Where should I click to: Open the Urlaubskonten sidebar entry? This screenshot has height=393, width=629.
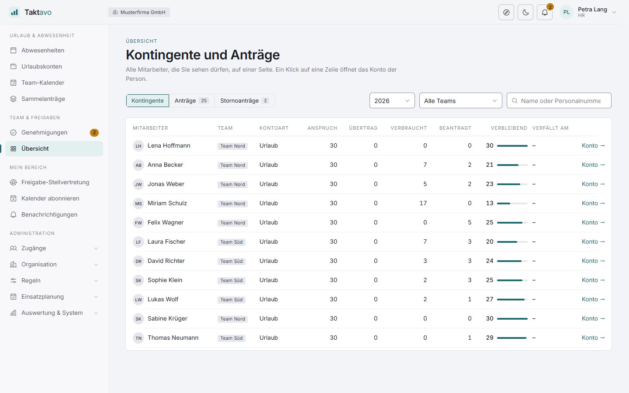click(x=54, y=66)
